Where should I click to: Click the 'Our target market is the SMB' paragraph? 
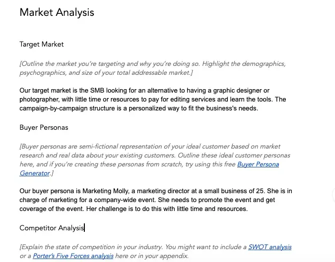click(149, 99)
